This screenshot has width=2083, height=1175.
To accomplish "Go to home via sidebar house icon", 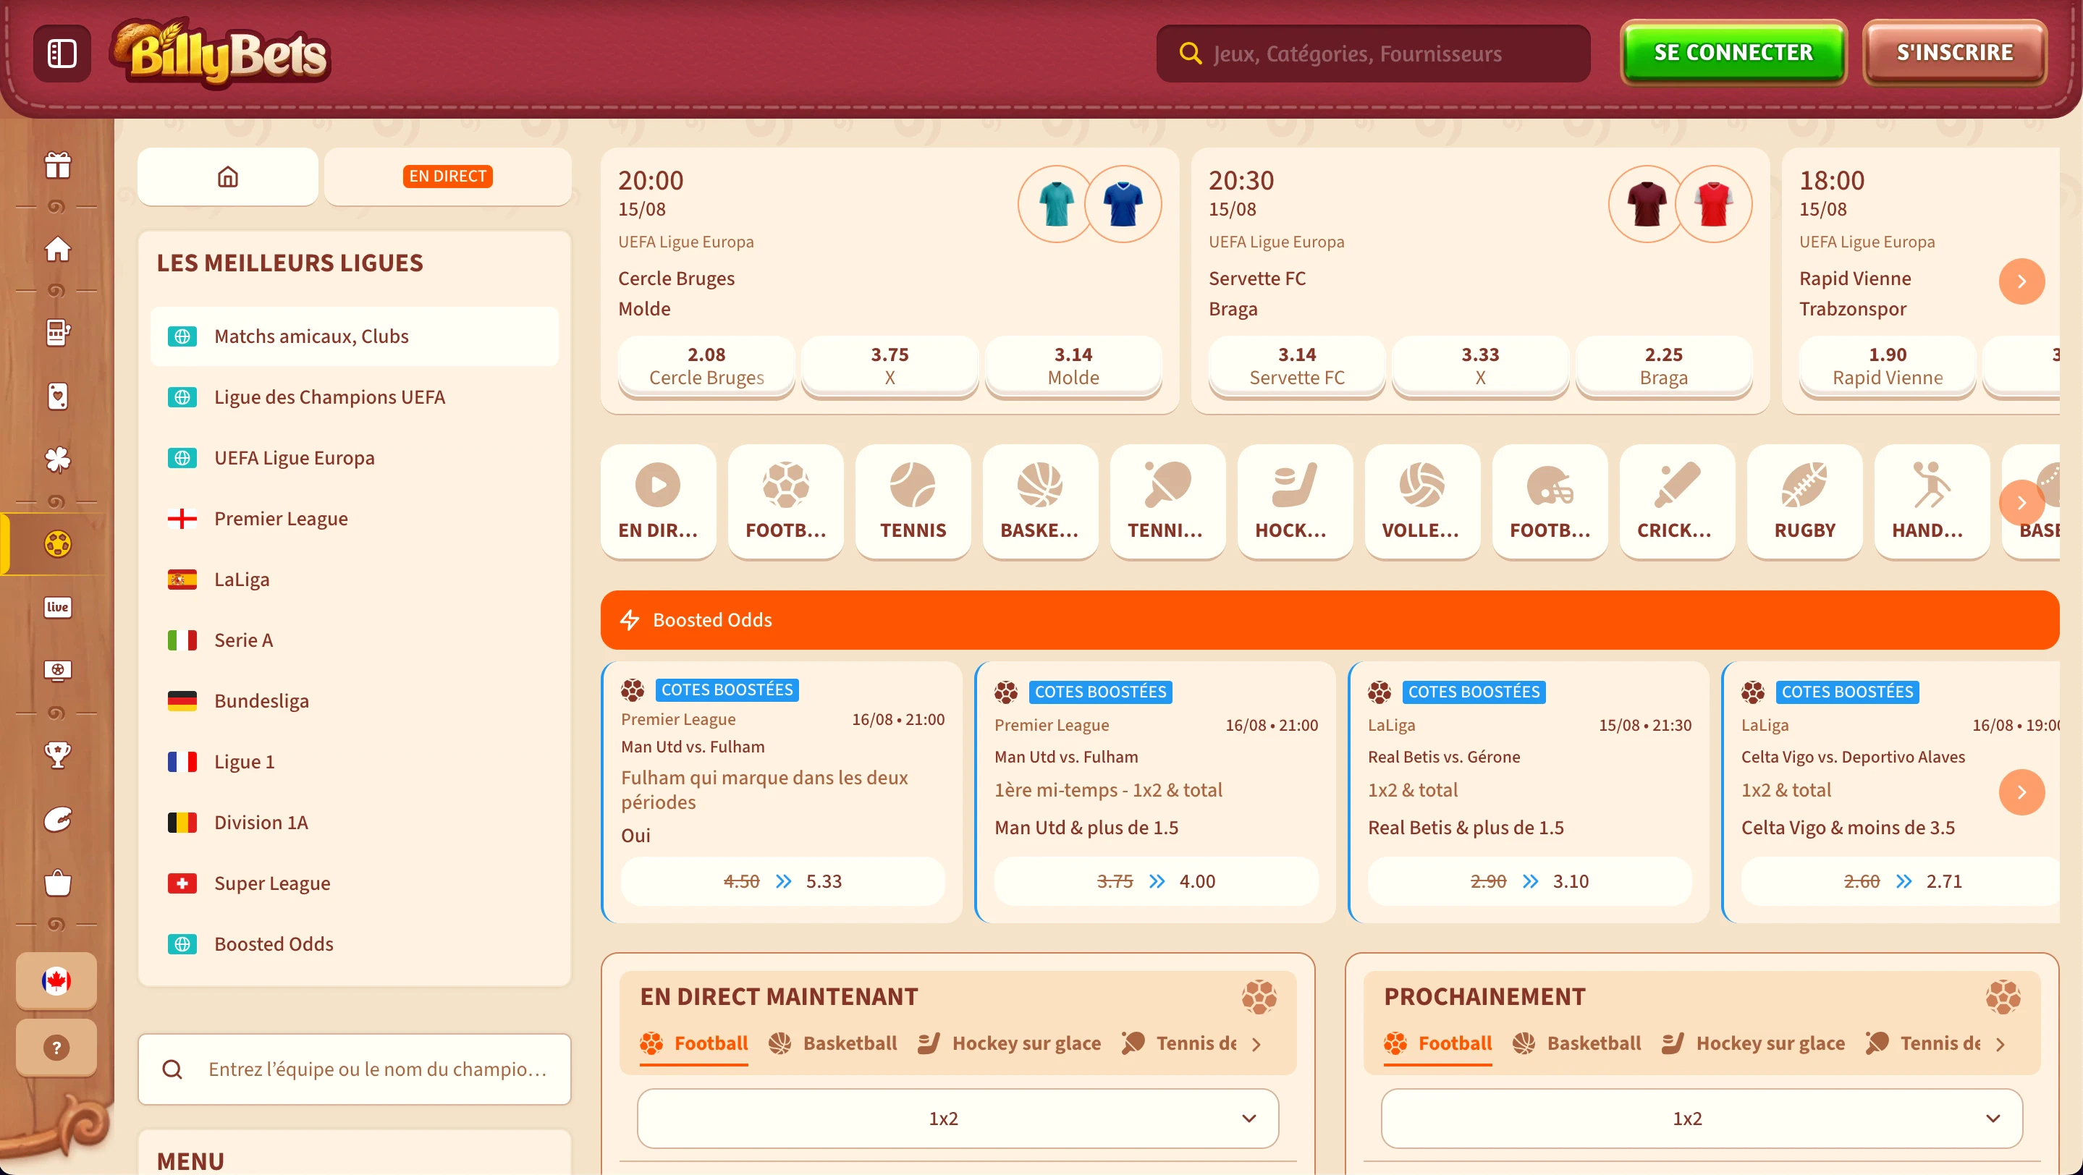I will [x=57, y=248].
